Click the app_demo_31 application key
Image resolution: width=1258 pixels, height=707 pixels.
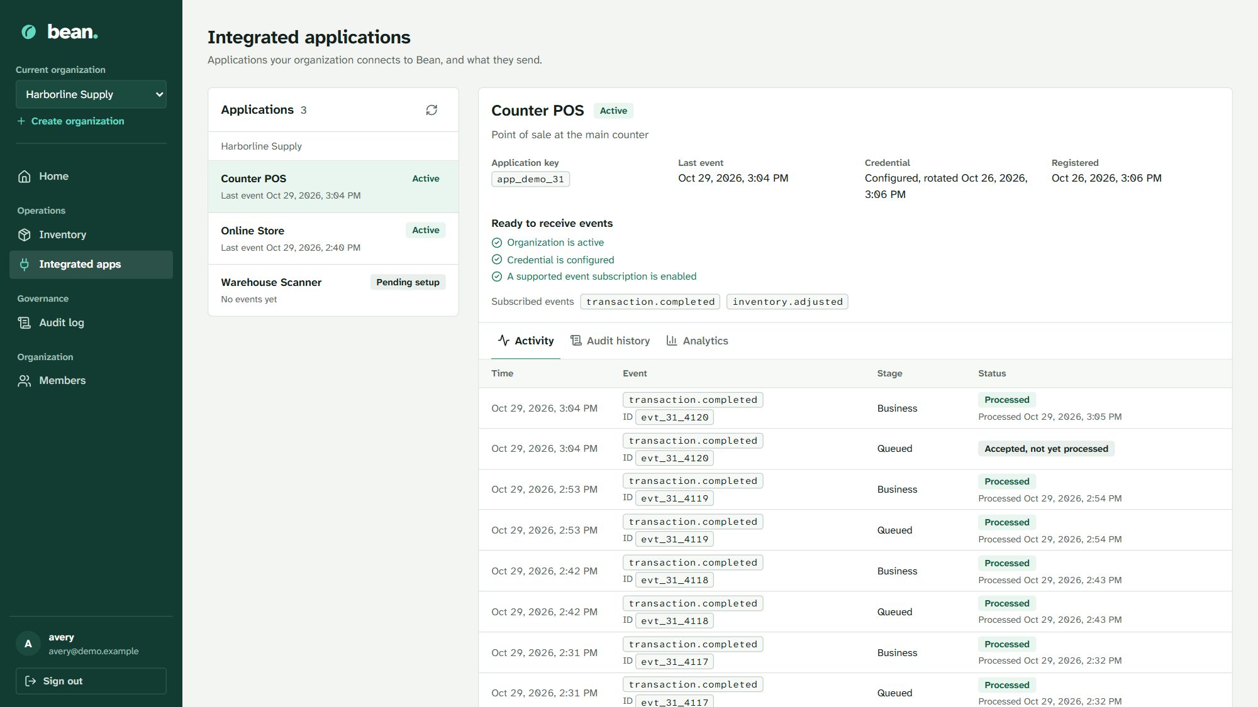click(530, 179)
